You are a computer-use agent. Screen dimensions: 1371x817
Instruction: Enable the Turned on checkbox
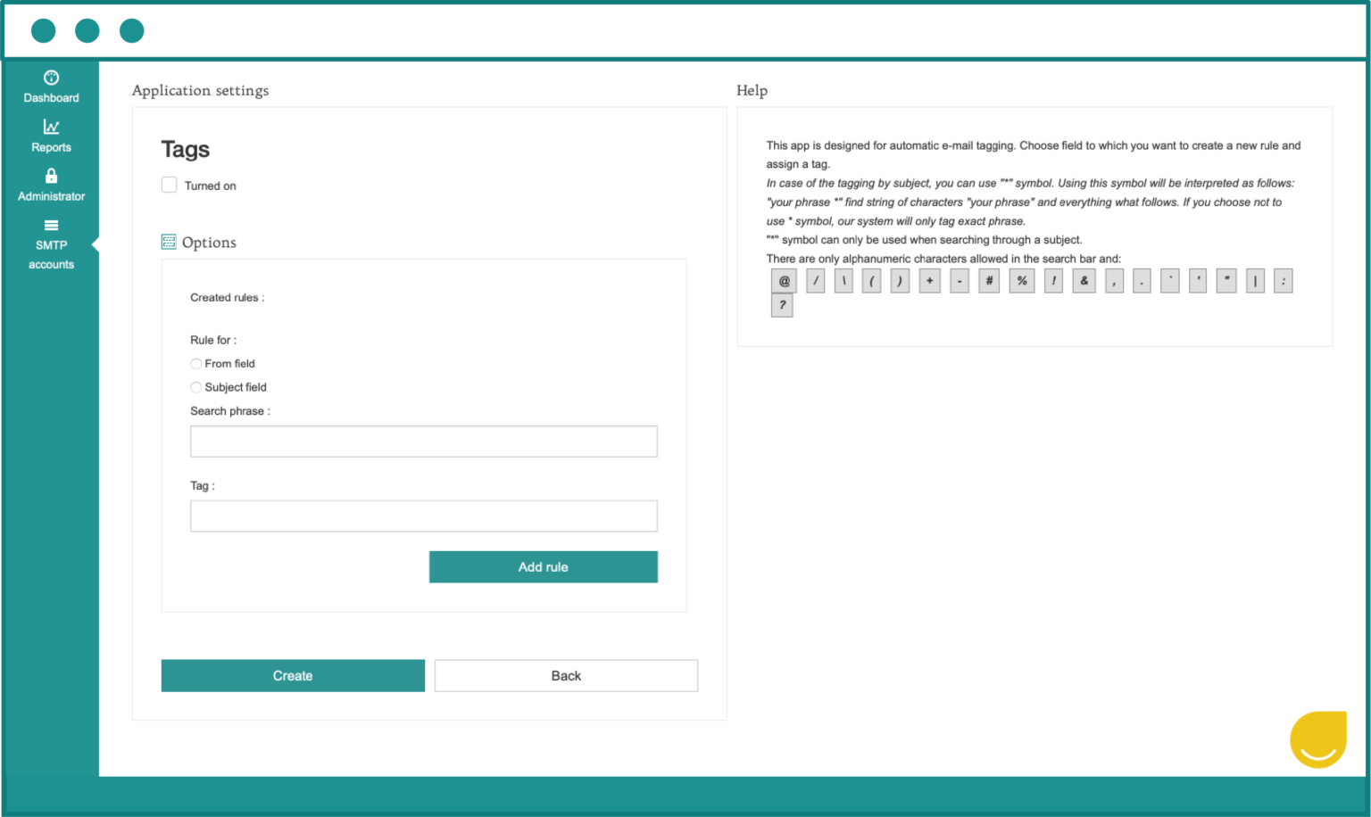pos(169,185)
